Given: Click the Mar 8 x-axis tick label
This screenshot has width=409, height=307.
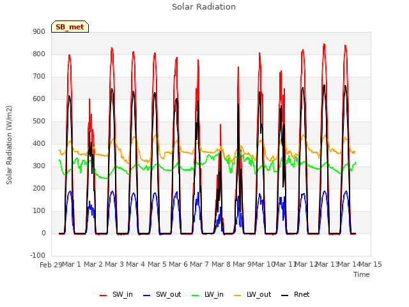Looking at the screenshot, I should click(221, 264).
